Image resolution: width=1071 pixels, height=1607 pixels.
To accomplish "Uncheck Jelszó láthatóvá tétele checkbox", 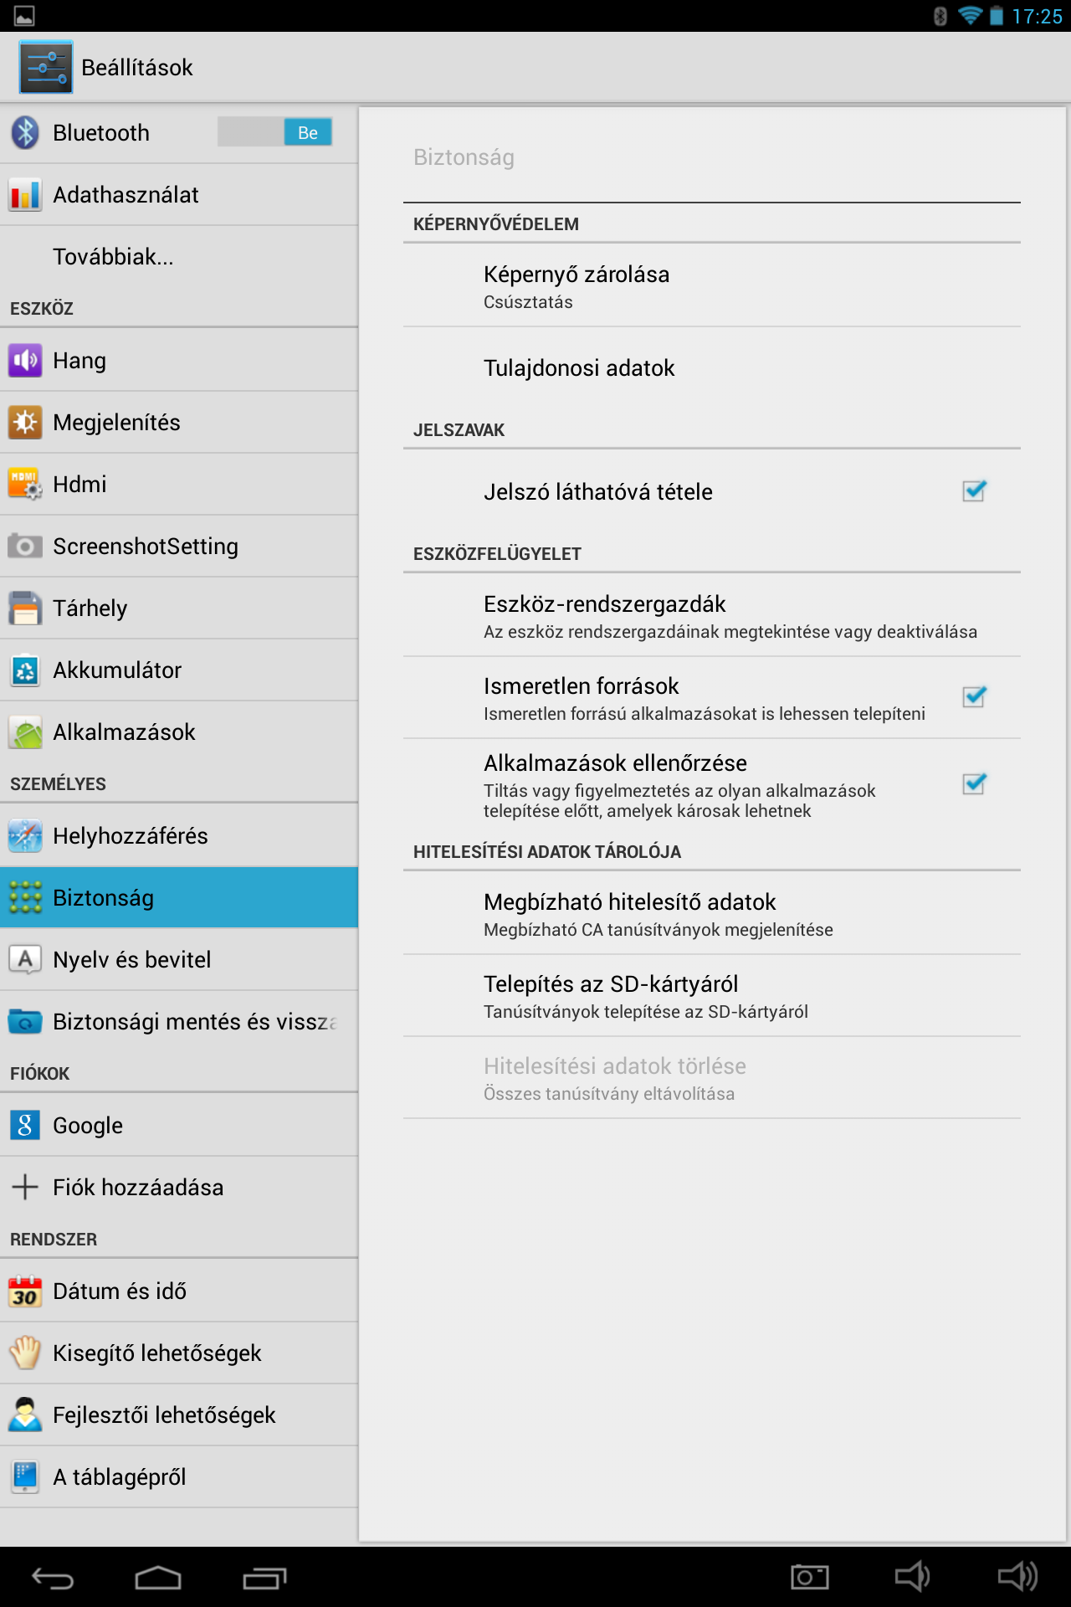I will [974, 491].
